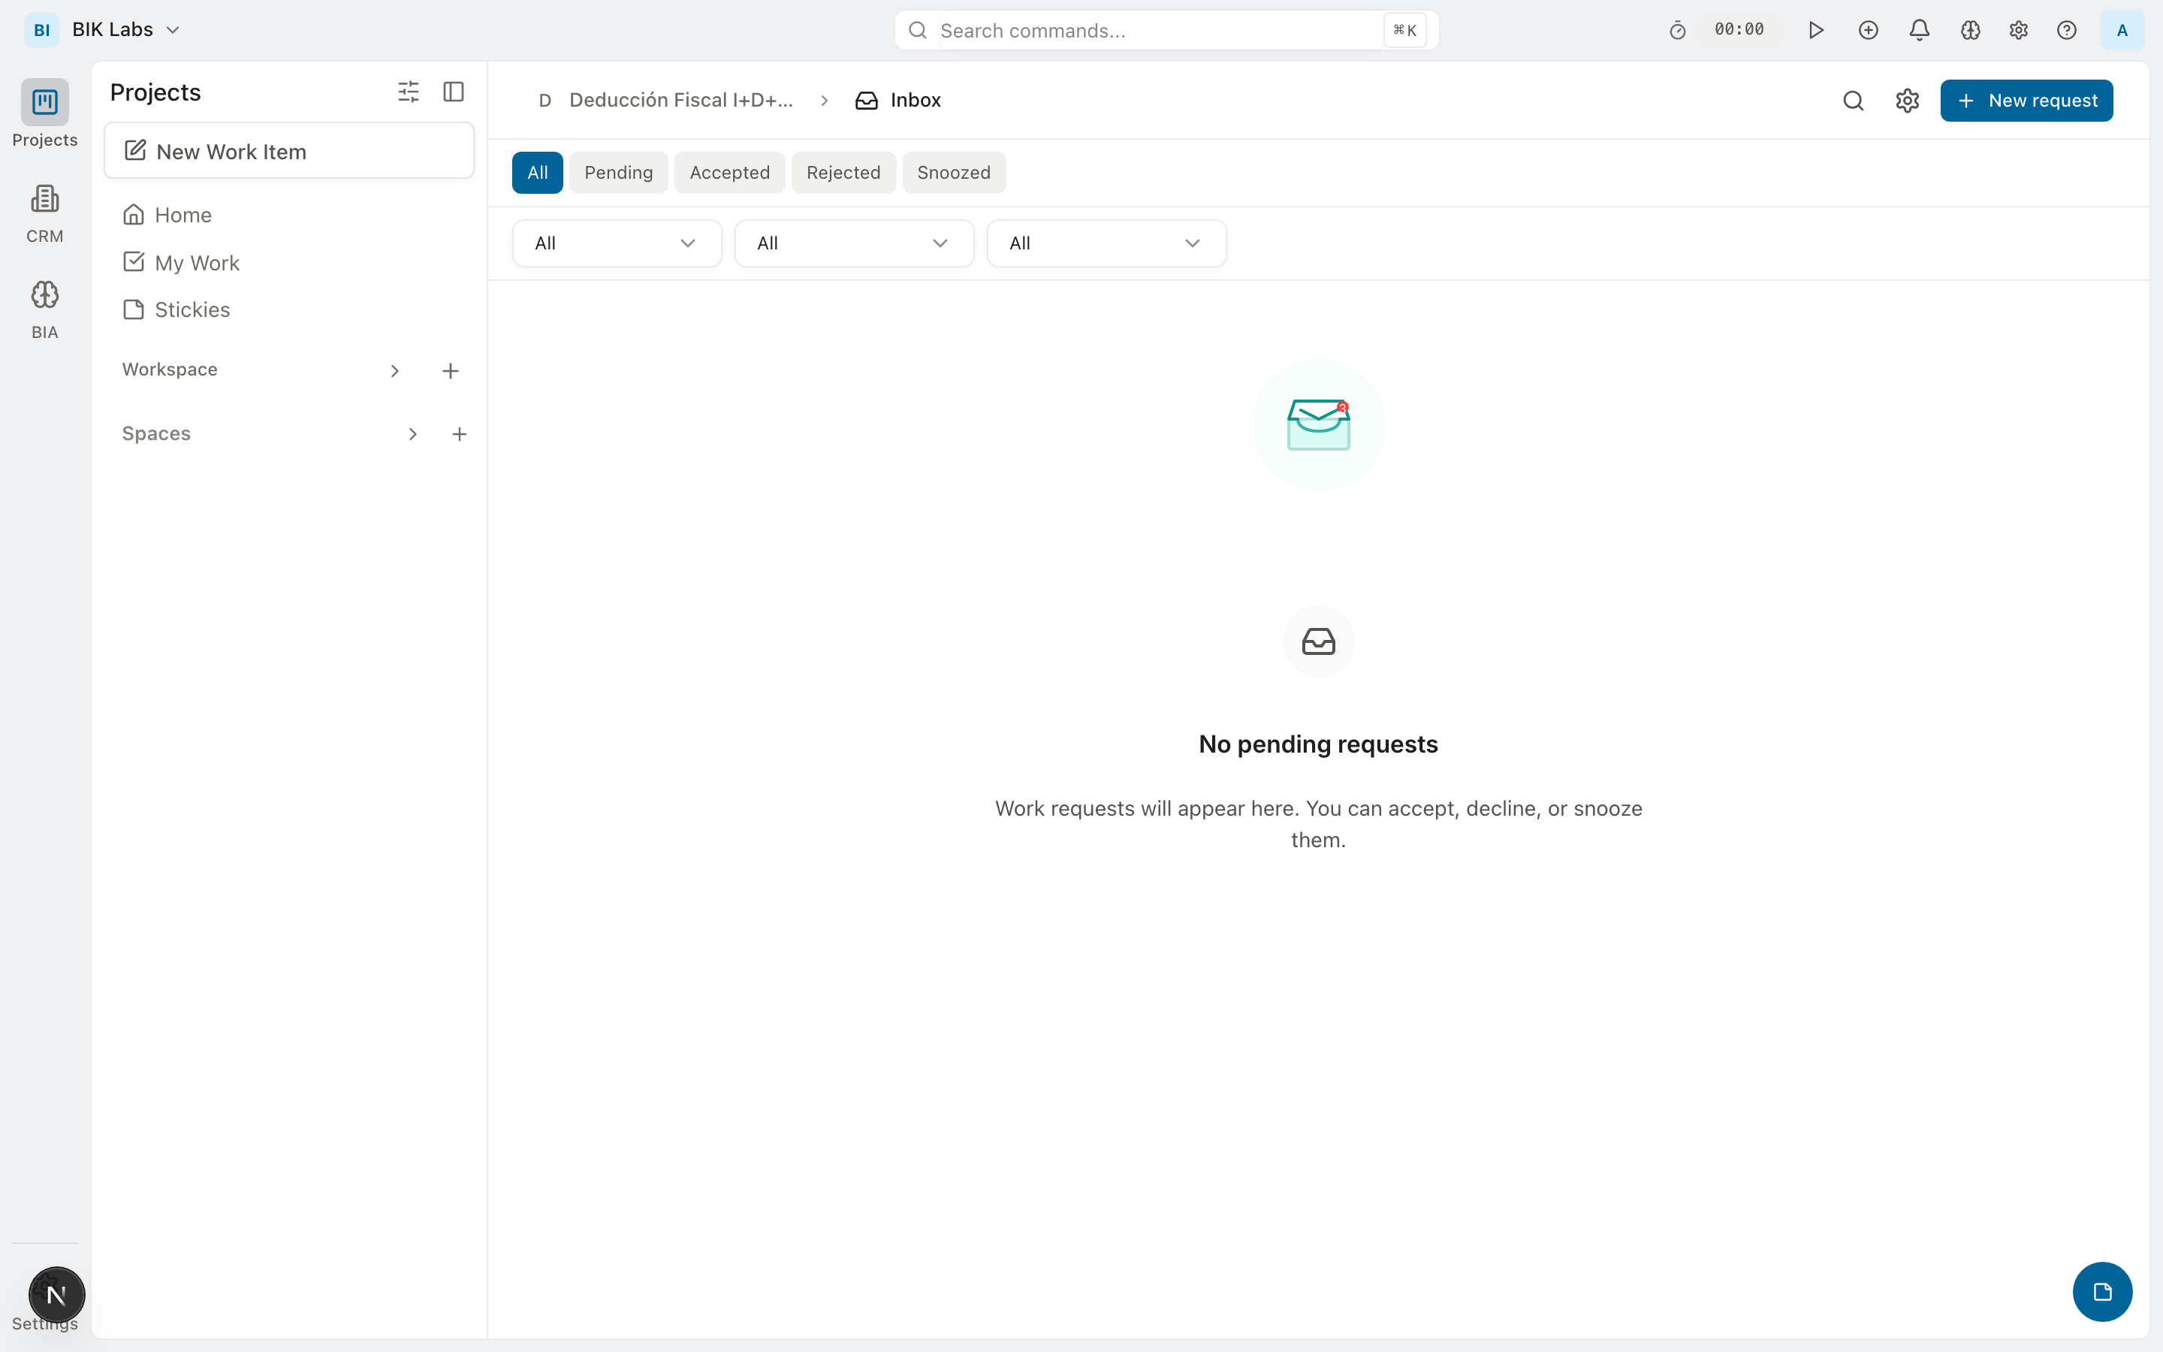Keep All requests filter selected
This screenshot has width=2163, height=1352.
tap(537, 172)
